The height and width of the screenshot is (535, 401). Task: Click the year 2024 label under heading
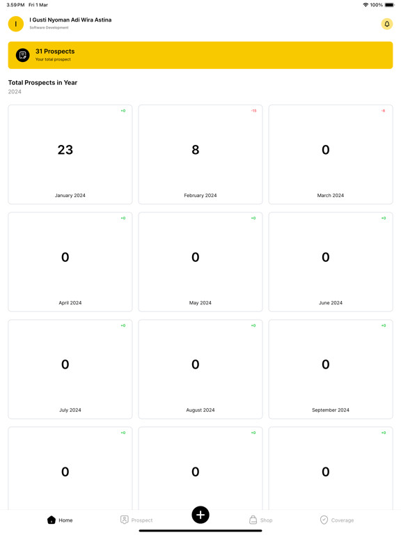pyautogui.click(x=15, y=92)
